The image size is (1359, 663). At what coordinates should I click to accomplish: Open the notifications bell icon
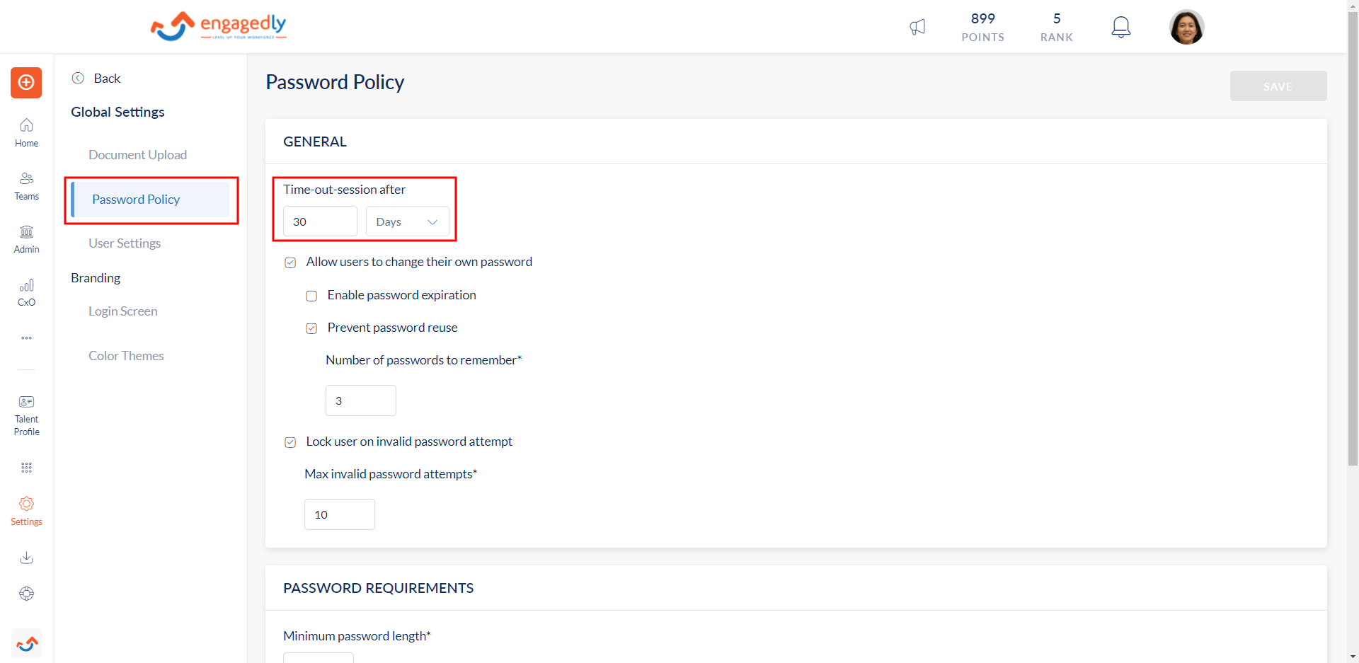(1120, 27)
